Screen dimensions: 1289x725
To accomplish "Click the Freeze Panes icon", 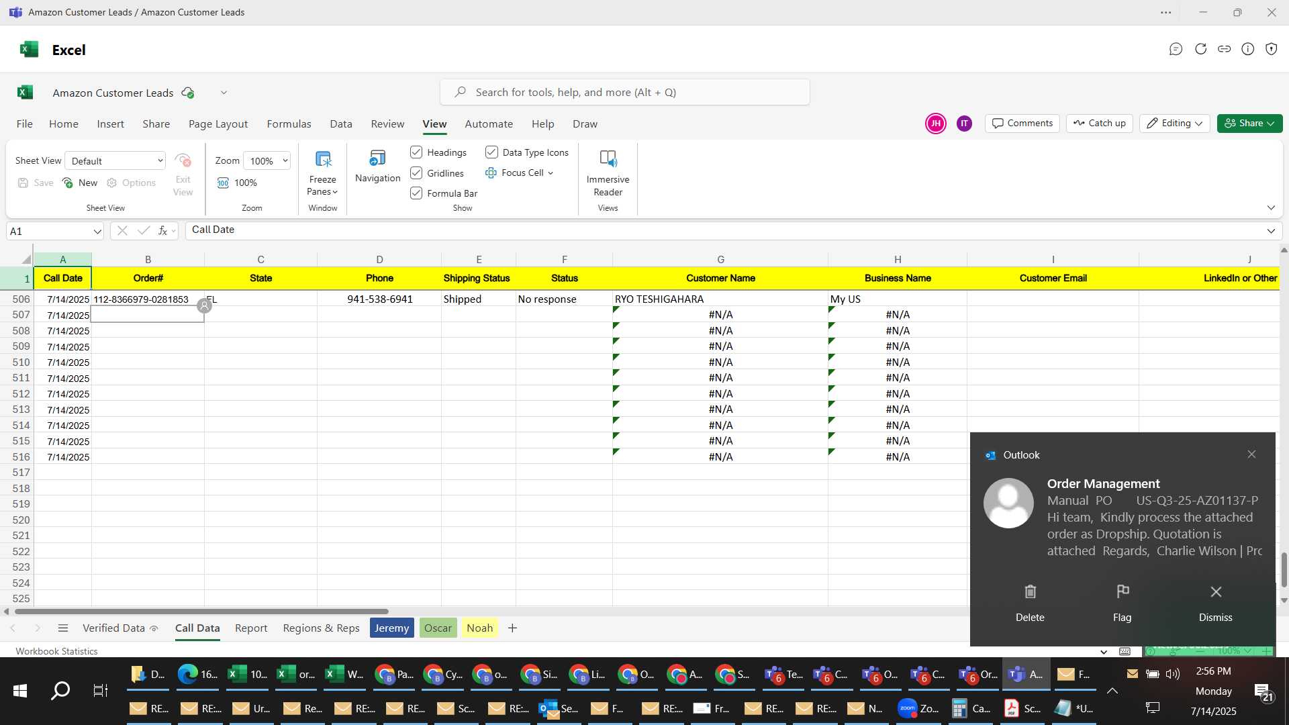I will tap(323, 159).
